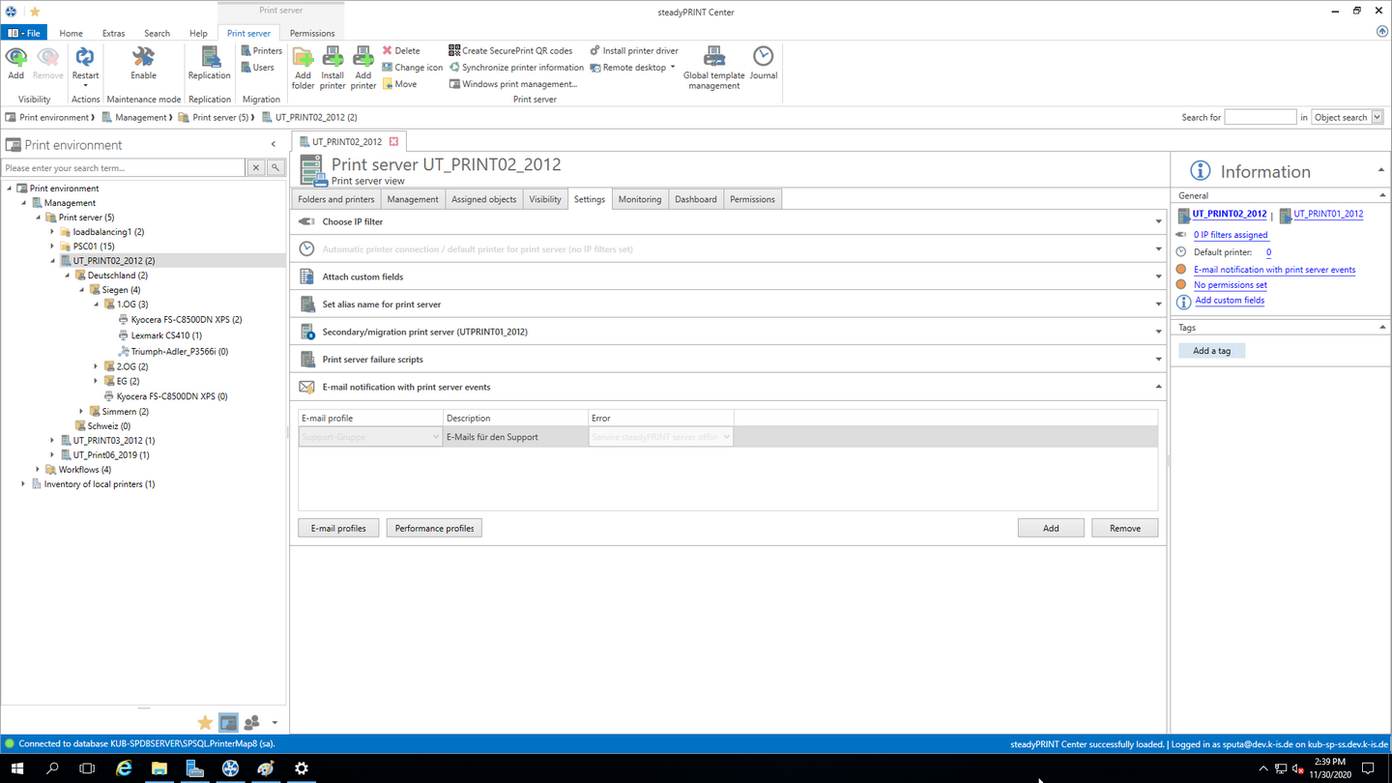
Task: Expand the Workflows (4) tree node
Action: point(38,470)
